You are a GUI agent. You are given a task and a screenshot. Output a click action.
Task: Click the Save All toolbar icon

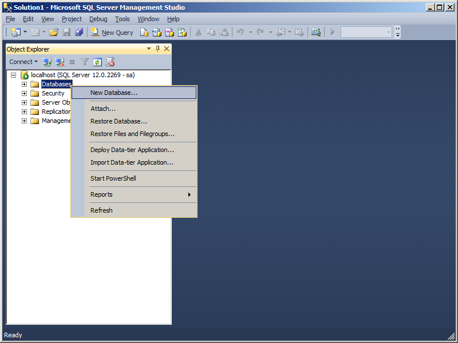(x=79, y=33)
